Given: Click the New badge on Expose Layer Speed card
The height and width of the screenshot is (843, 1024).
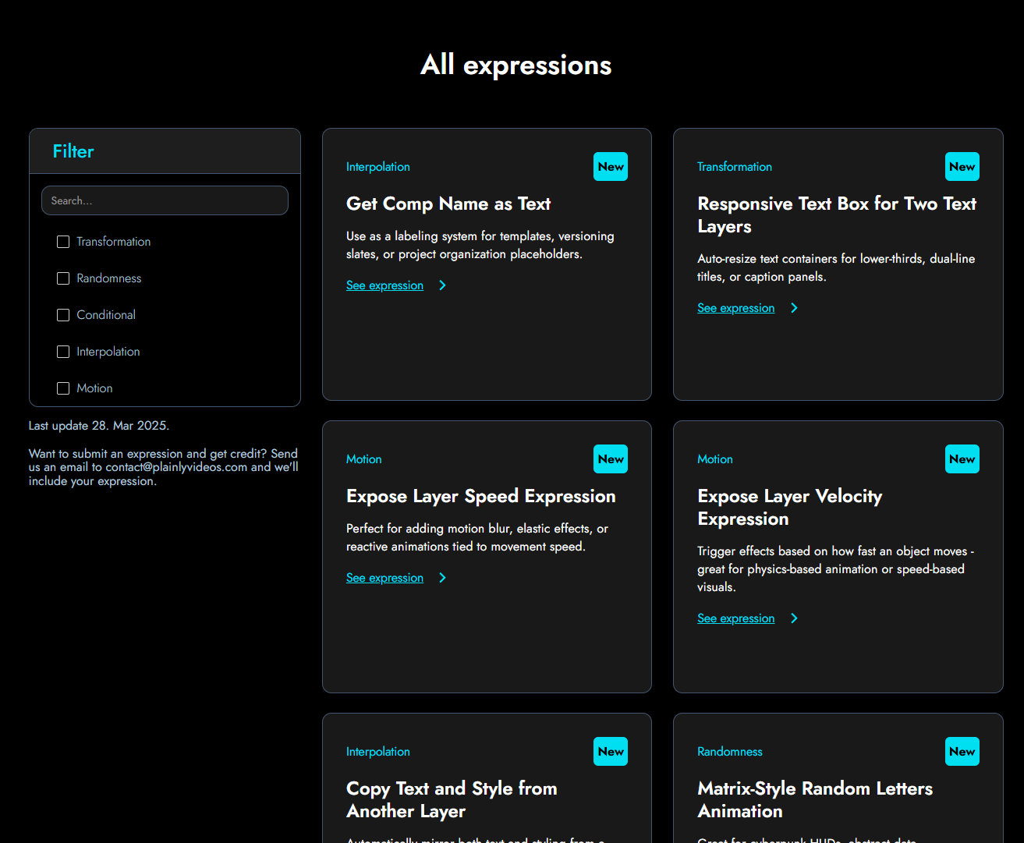Looking at the screenshot, I should click(x=611, y=459).
